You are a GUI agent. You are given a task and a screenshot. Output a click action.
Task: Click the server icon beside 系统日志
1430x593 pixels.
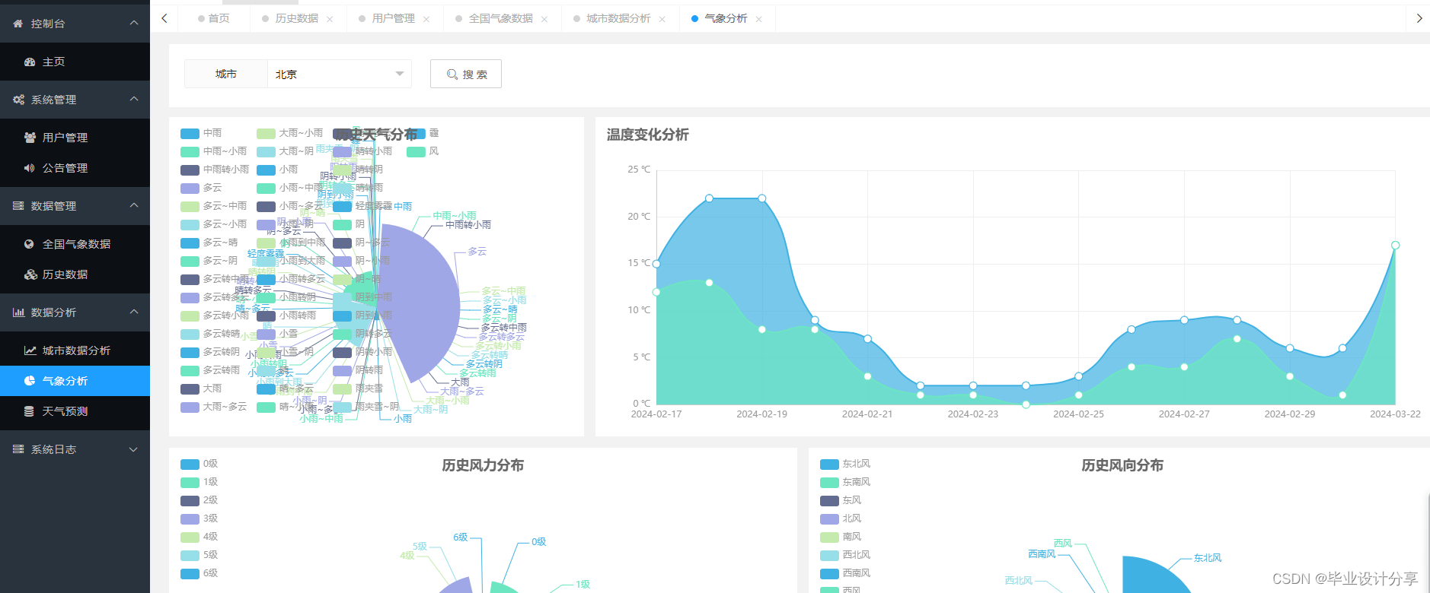[18, 449]
